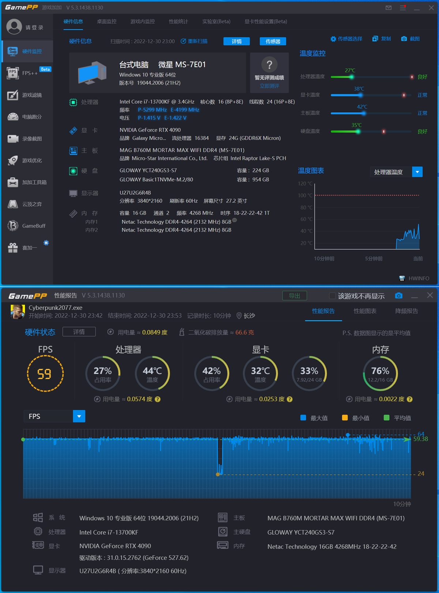Click the 显卡 33% memory gauge

coord(309,373)
